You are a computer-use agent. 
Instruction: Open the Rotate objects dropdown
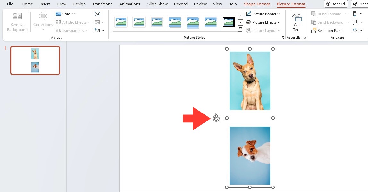click(358, 30)
